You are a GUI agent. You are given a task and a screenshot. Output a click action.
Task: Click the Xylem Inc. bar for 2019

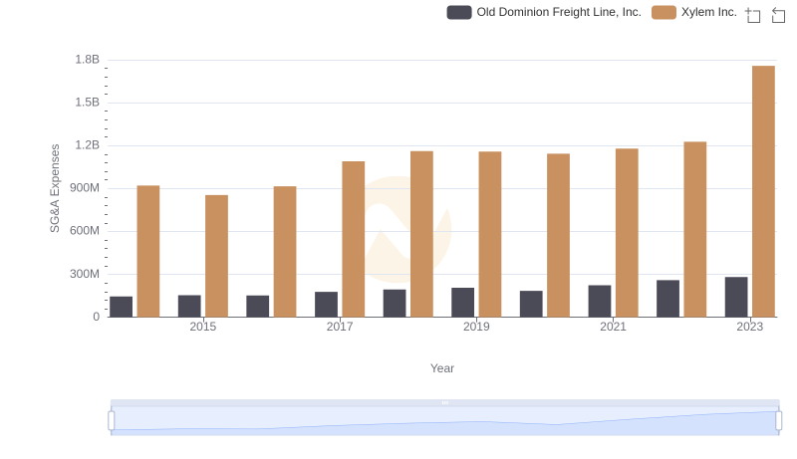(x=490, y=235)
